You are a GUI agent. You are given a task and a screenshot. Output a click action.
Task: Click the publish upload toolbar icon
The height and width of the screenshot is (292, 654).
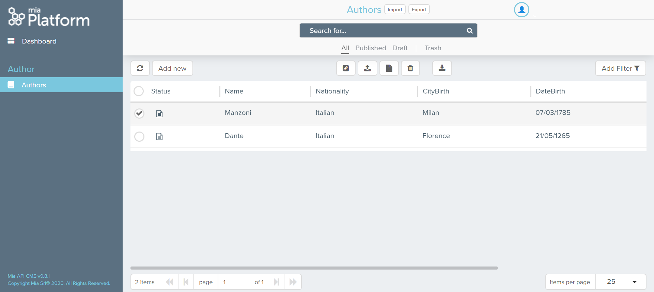click(367, 68)
